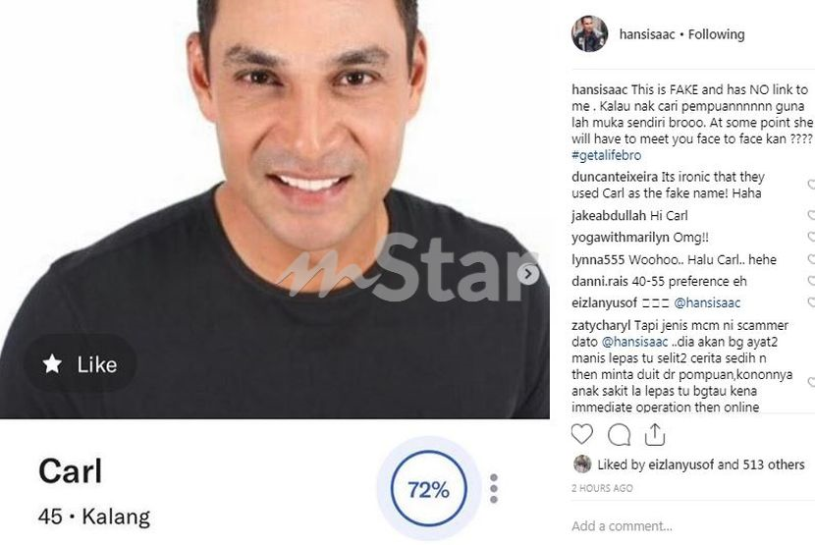Like duncanteixeira's comment with the heart

[811, 184]
